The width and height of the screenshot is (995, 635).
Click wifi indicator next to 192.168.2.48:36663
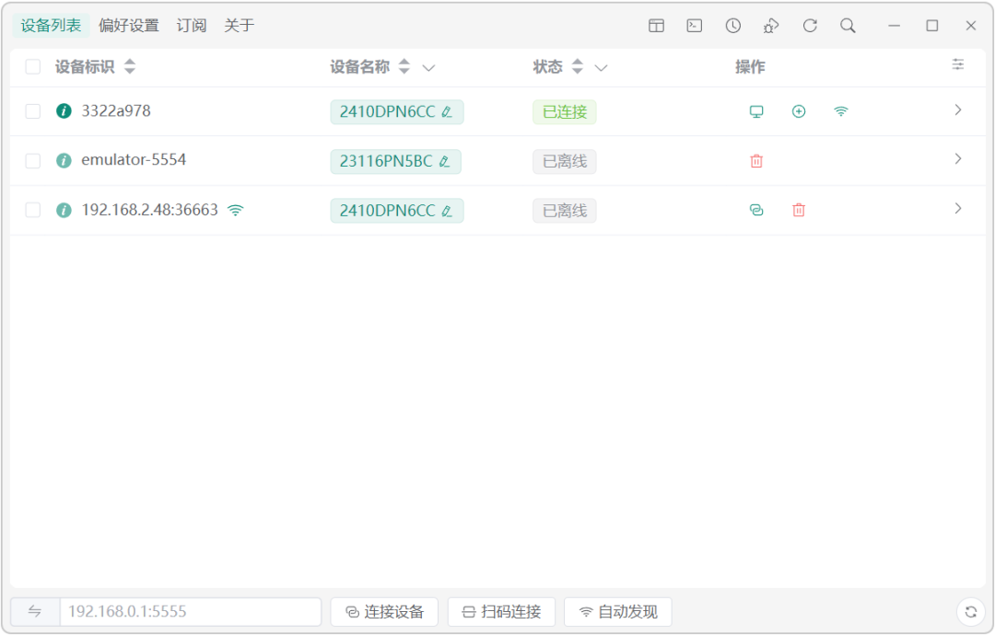236,210
